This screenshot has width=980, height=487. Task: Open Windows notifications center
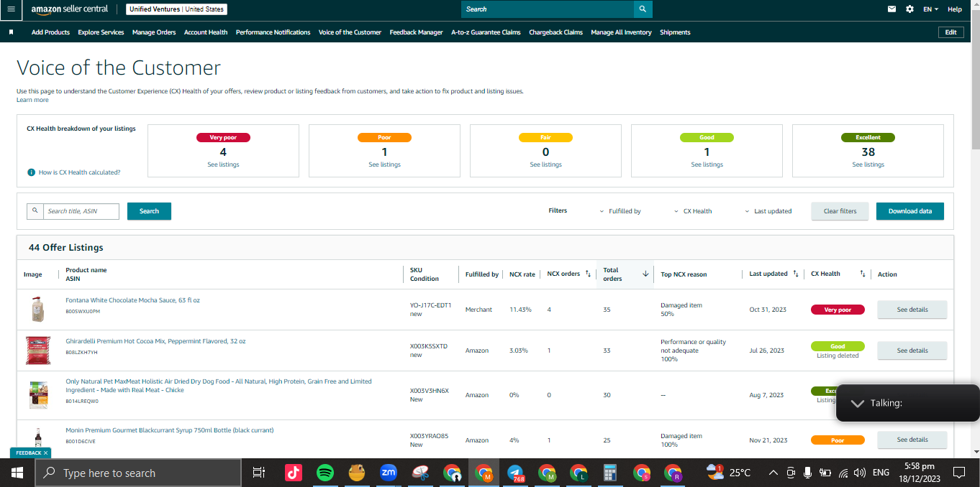pyautogui.click(x=959, y=473)
